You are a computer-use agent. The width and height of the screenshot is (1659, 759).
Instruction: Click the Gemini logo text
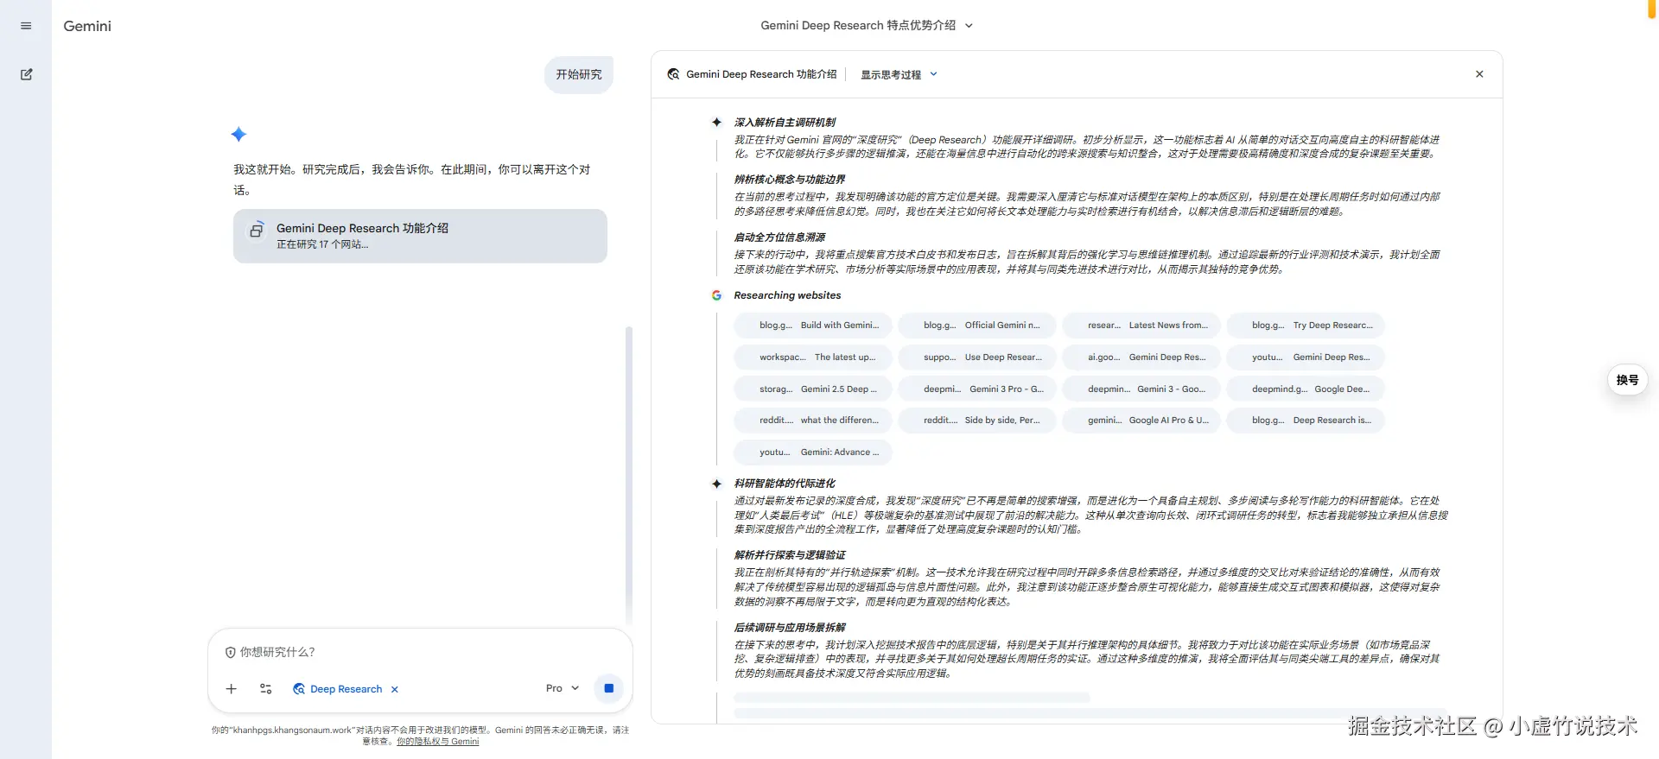(x=87, y=26)
